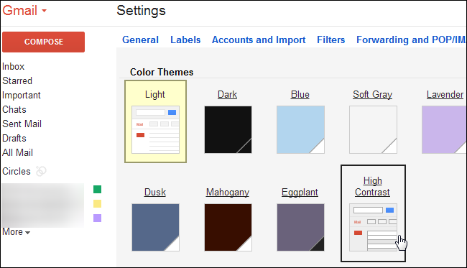Click the yellow label color square
The height and width of the screenshot is (268, 467).
tap(98, 203)
